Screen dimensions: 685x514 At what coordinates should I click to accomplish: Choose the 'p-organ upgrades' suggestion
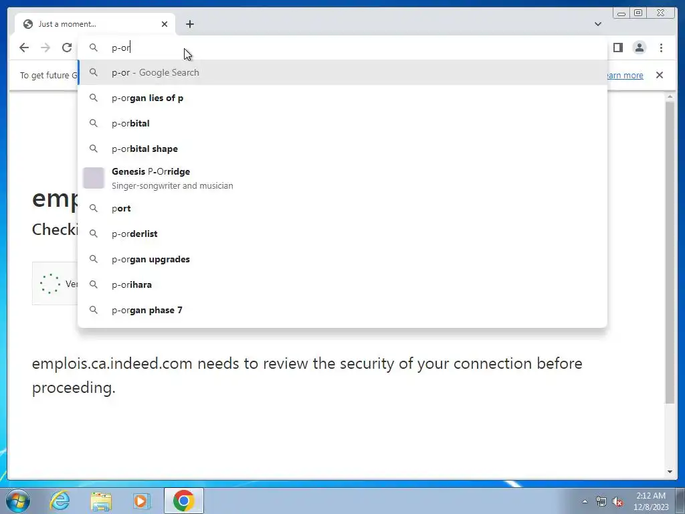click(x=342, y=259)
